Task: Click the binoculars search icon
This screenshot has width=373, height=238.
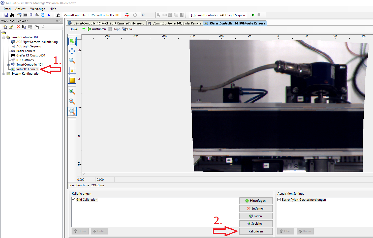Action: 12,15
